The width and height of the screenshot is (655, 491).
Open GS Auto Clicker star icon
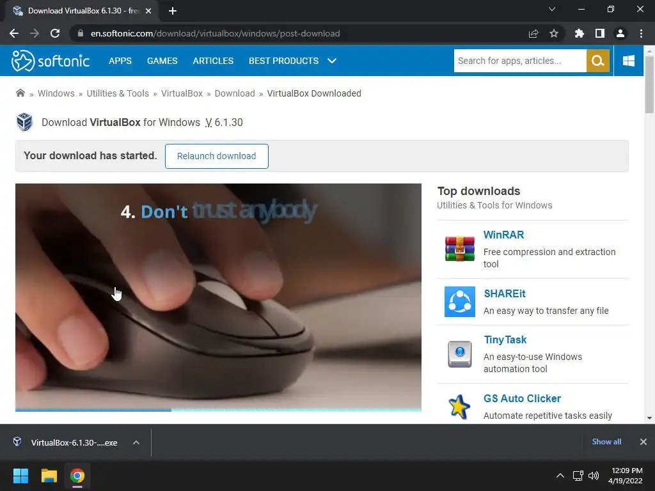459,407
